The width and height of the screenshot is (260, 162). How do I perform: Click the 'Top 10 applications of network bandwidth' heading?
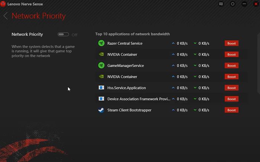133,34
